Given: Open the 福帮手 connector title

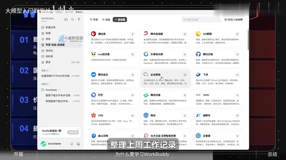Looking at the screenshot, I should pyautogui.click(x=206, y=116).
